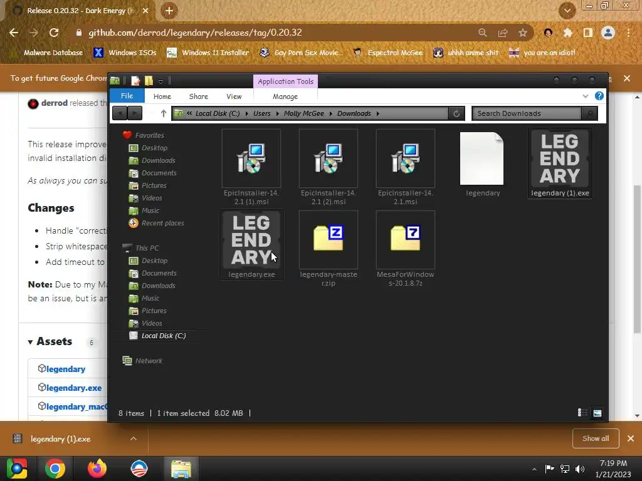Open legendary.exe asset link on GitHub
The height and width of the screenshot is (481, 642).
click(x=74, y=388)
